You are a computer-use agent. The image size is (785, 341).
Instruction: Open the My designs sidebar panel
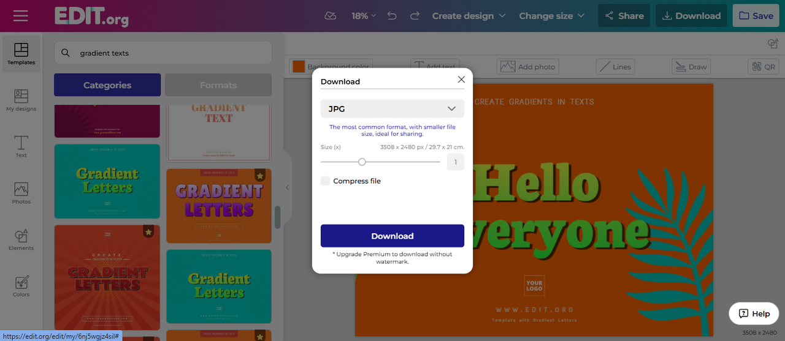coord(21,100)
